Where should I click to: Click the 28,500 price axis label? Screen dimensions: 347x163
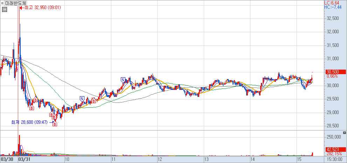[x=333, y=126]
